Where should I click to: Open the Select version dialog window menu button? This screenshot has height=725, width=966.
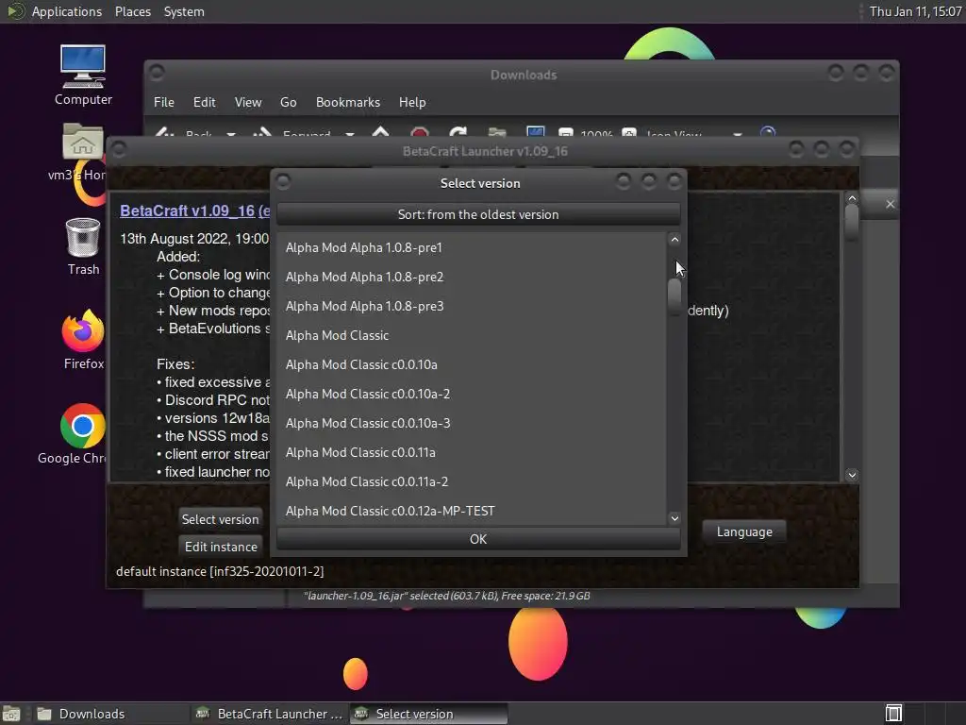click(283, 181)
